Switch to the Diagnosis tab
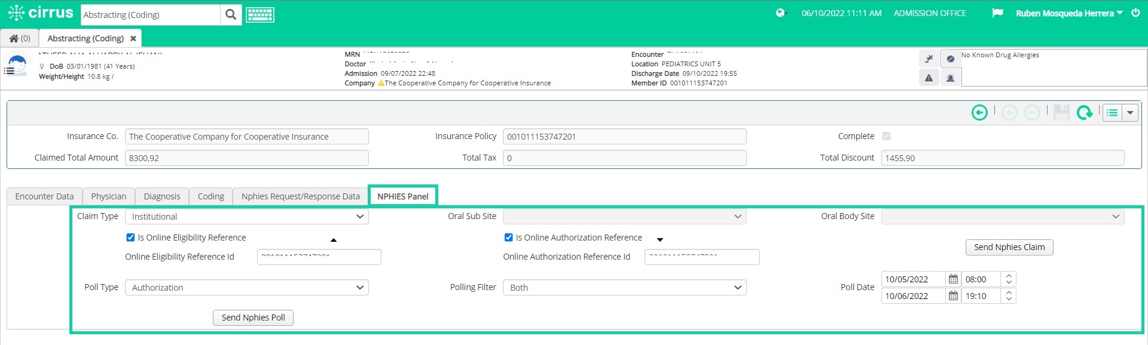The image size is (1148, 345). tap(162, 196)
